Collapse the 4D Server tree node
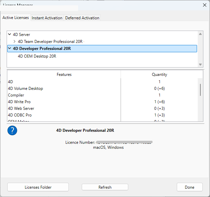Image resolution: width=210 pixels, height=197 pixels. [10, 34]
